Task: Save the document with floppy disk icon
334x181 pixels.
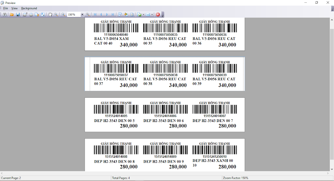Action: coord(18,15)
